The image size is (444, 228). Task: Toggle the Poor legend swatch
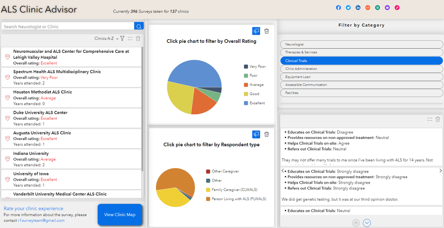click(x=246, y=76)
